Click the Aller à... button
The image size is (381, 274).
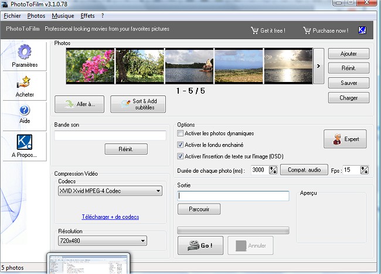80,104
